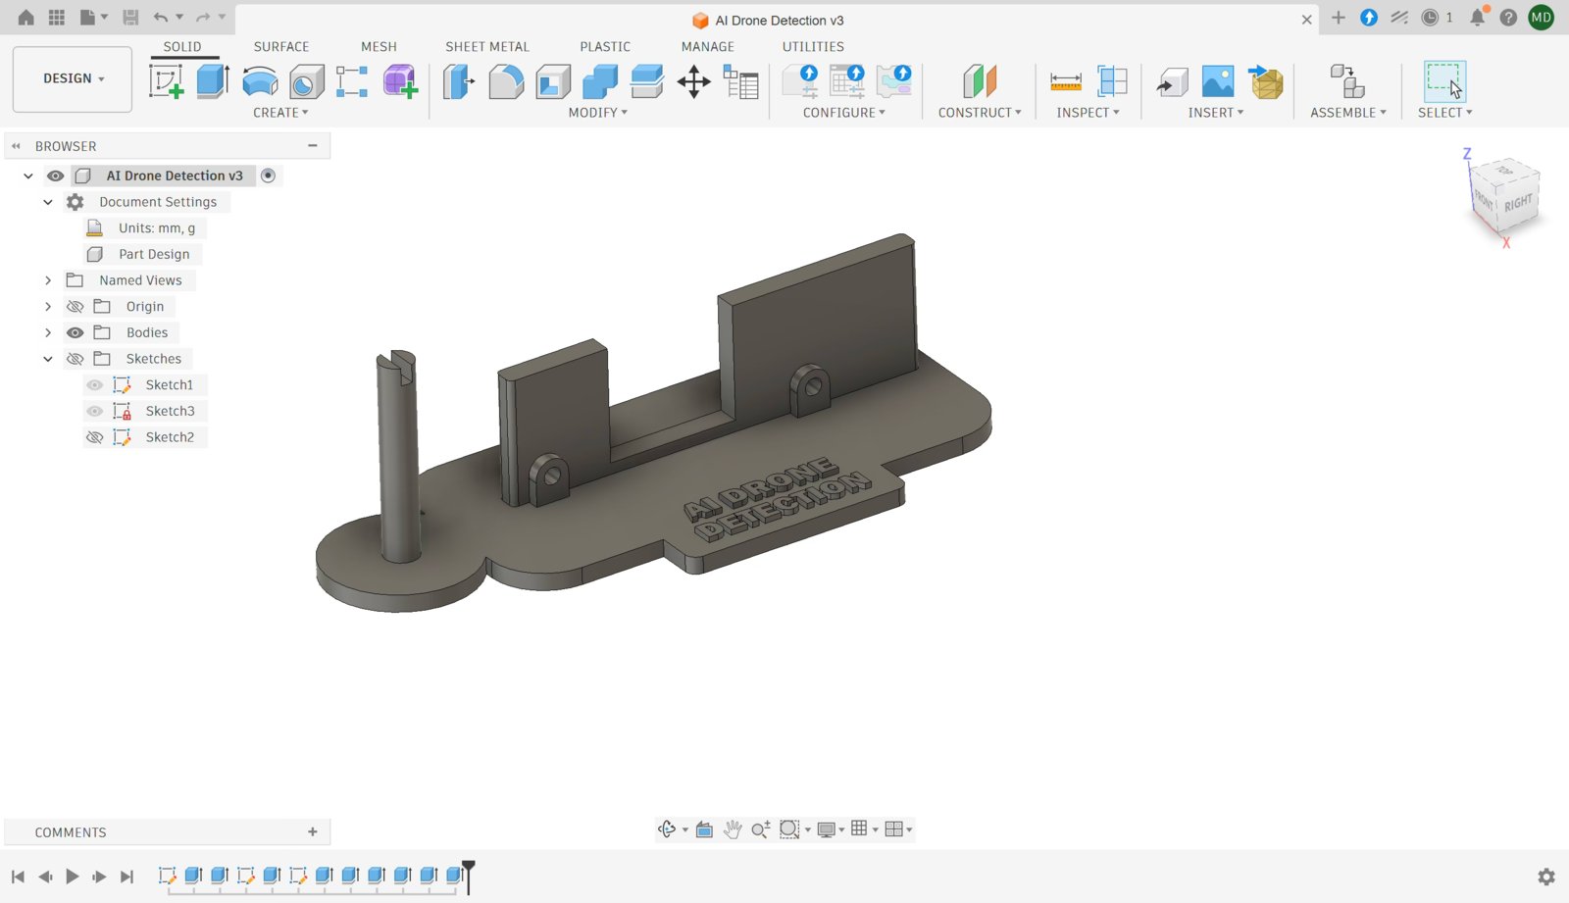Screen dimensions: 1569x903
Task: Select the Revolve tool
Action: 260,81
